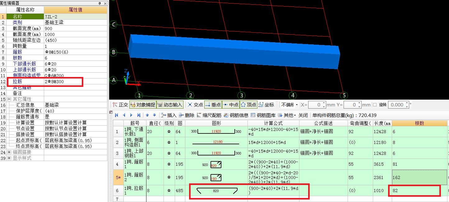Image resolution: width=449 pixels, height=202 pixels.
Task: Select 下通长筋1 row count cell 6
Action: 419,132
